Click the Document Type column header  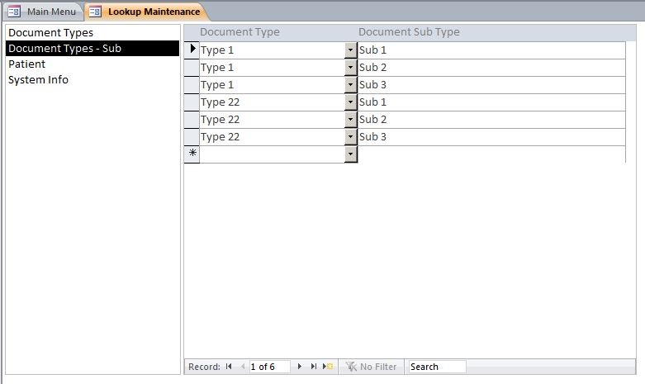[x=240, y=32]
